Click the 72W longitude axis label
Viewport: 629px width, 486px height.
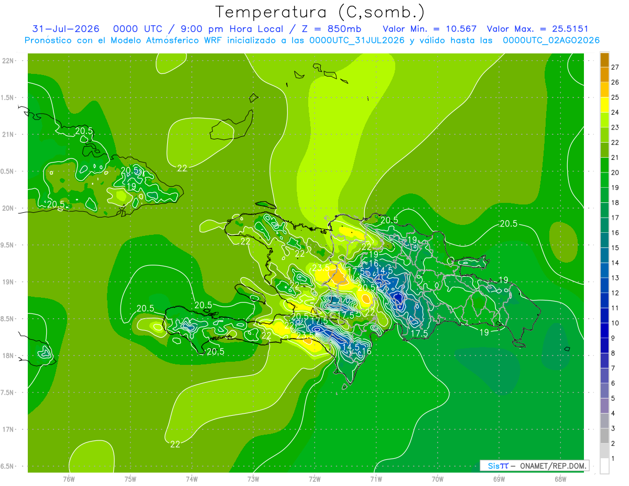[314, 480]
